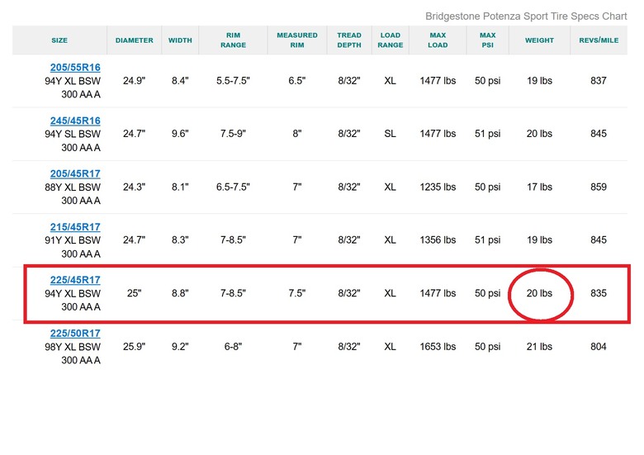The width and height of the screenshot is (644, 455).
Task: Select the 24.9" diameter cell
Action: (135, 81)
